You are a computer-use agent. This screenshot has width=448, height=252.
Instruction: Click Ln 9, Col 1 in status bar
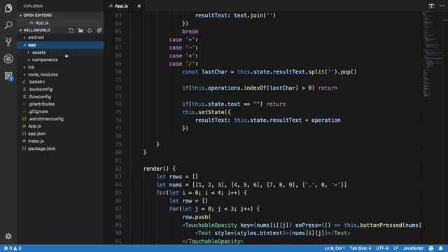click(x=335, y=248)
